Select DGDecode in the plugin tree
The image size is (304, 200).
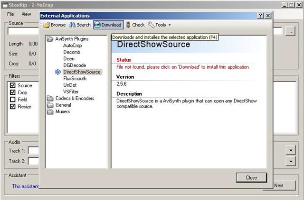(75, 65)
